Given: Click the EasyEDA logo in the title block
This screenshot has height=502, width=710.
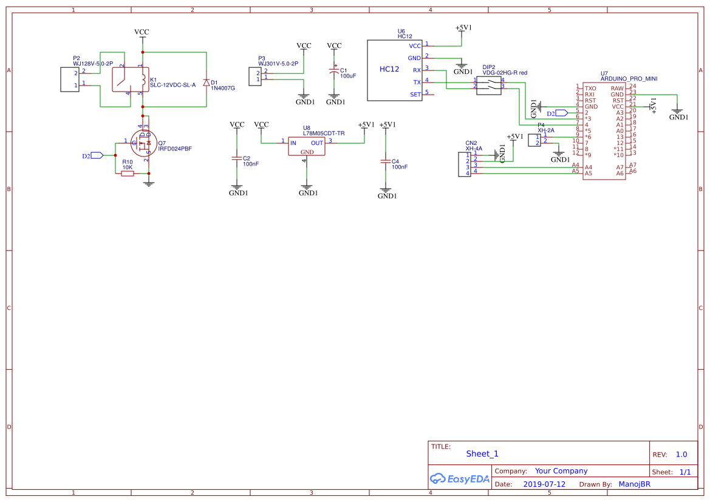Looking at the screenshot, I should (x=460, y=479).
